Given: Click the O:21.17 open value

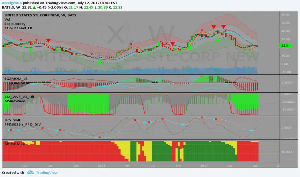Looking at the screenshot, I should pos(71,7).
